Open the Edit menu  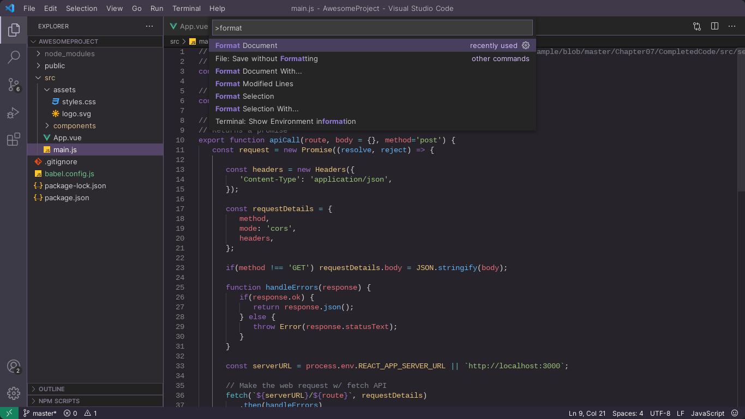pyautogui.click(x=50, y=8)
